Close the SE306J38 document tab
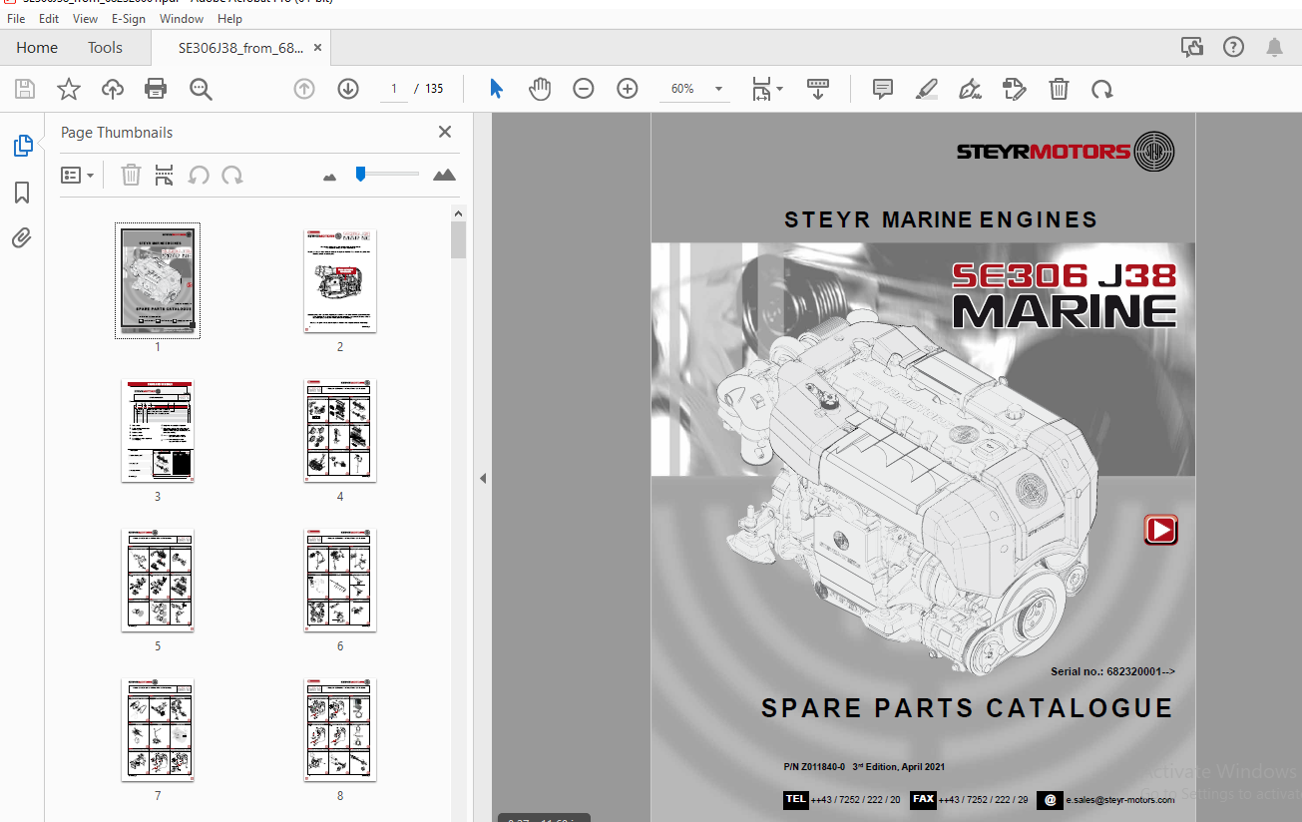 coord(317,47)
